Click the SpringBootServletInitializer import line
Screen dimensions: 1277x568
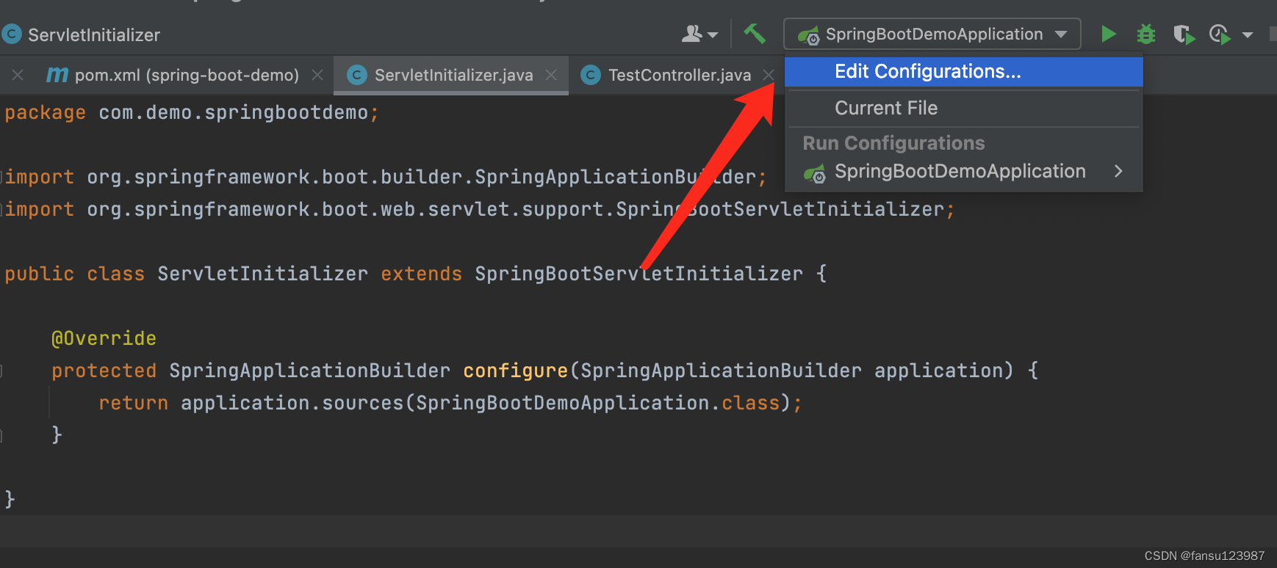tap(480, 209)
